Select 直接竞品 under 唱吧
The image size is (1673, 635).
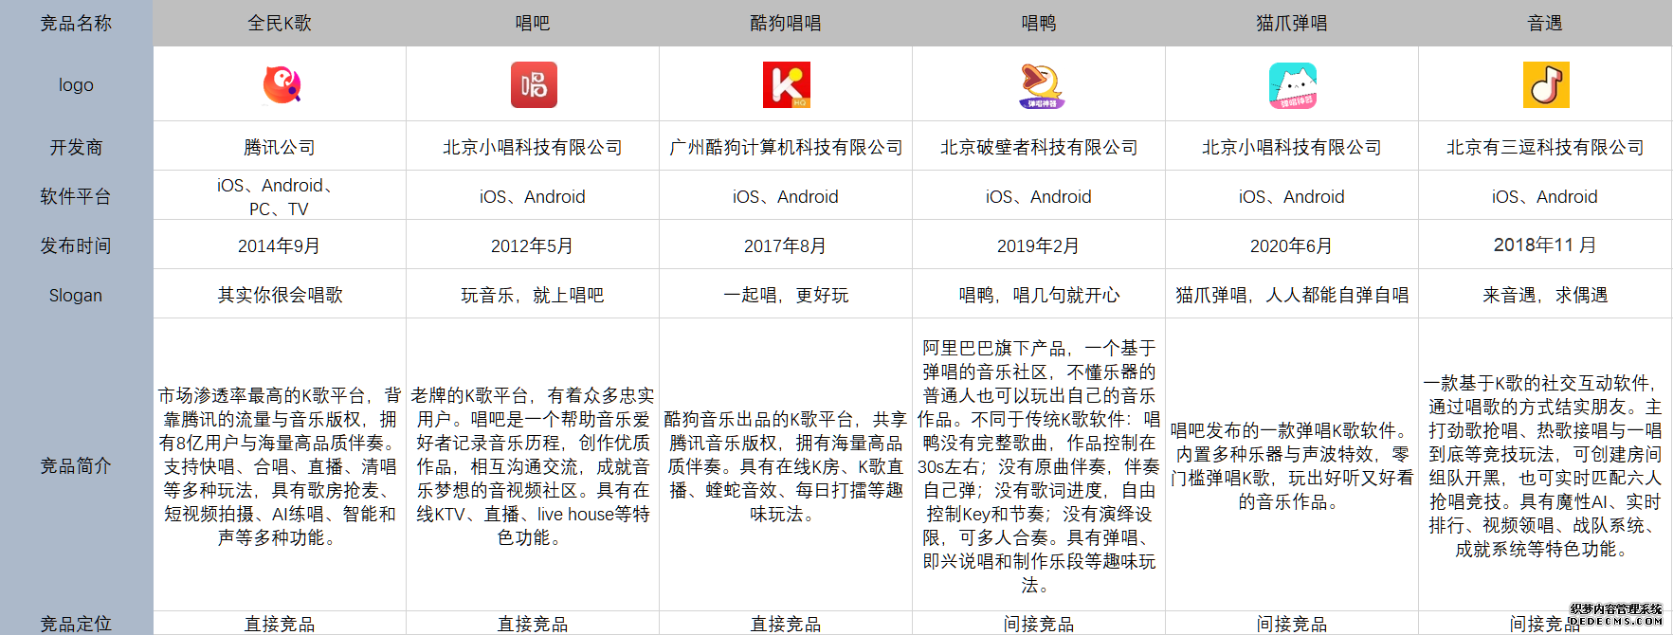(533, 624)
